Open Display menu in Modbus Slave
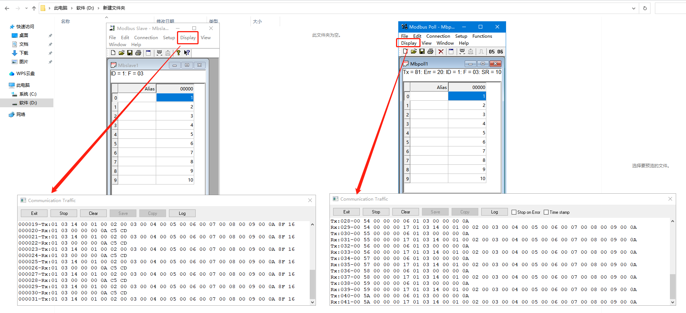The height and width of the screenshot is (313, 686). 188,38
